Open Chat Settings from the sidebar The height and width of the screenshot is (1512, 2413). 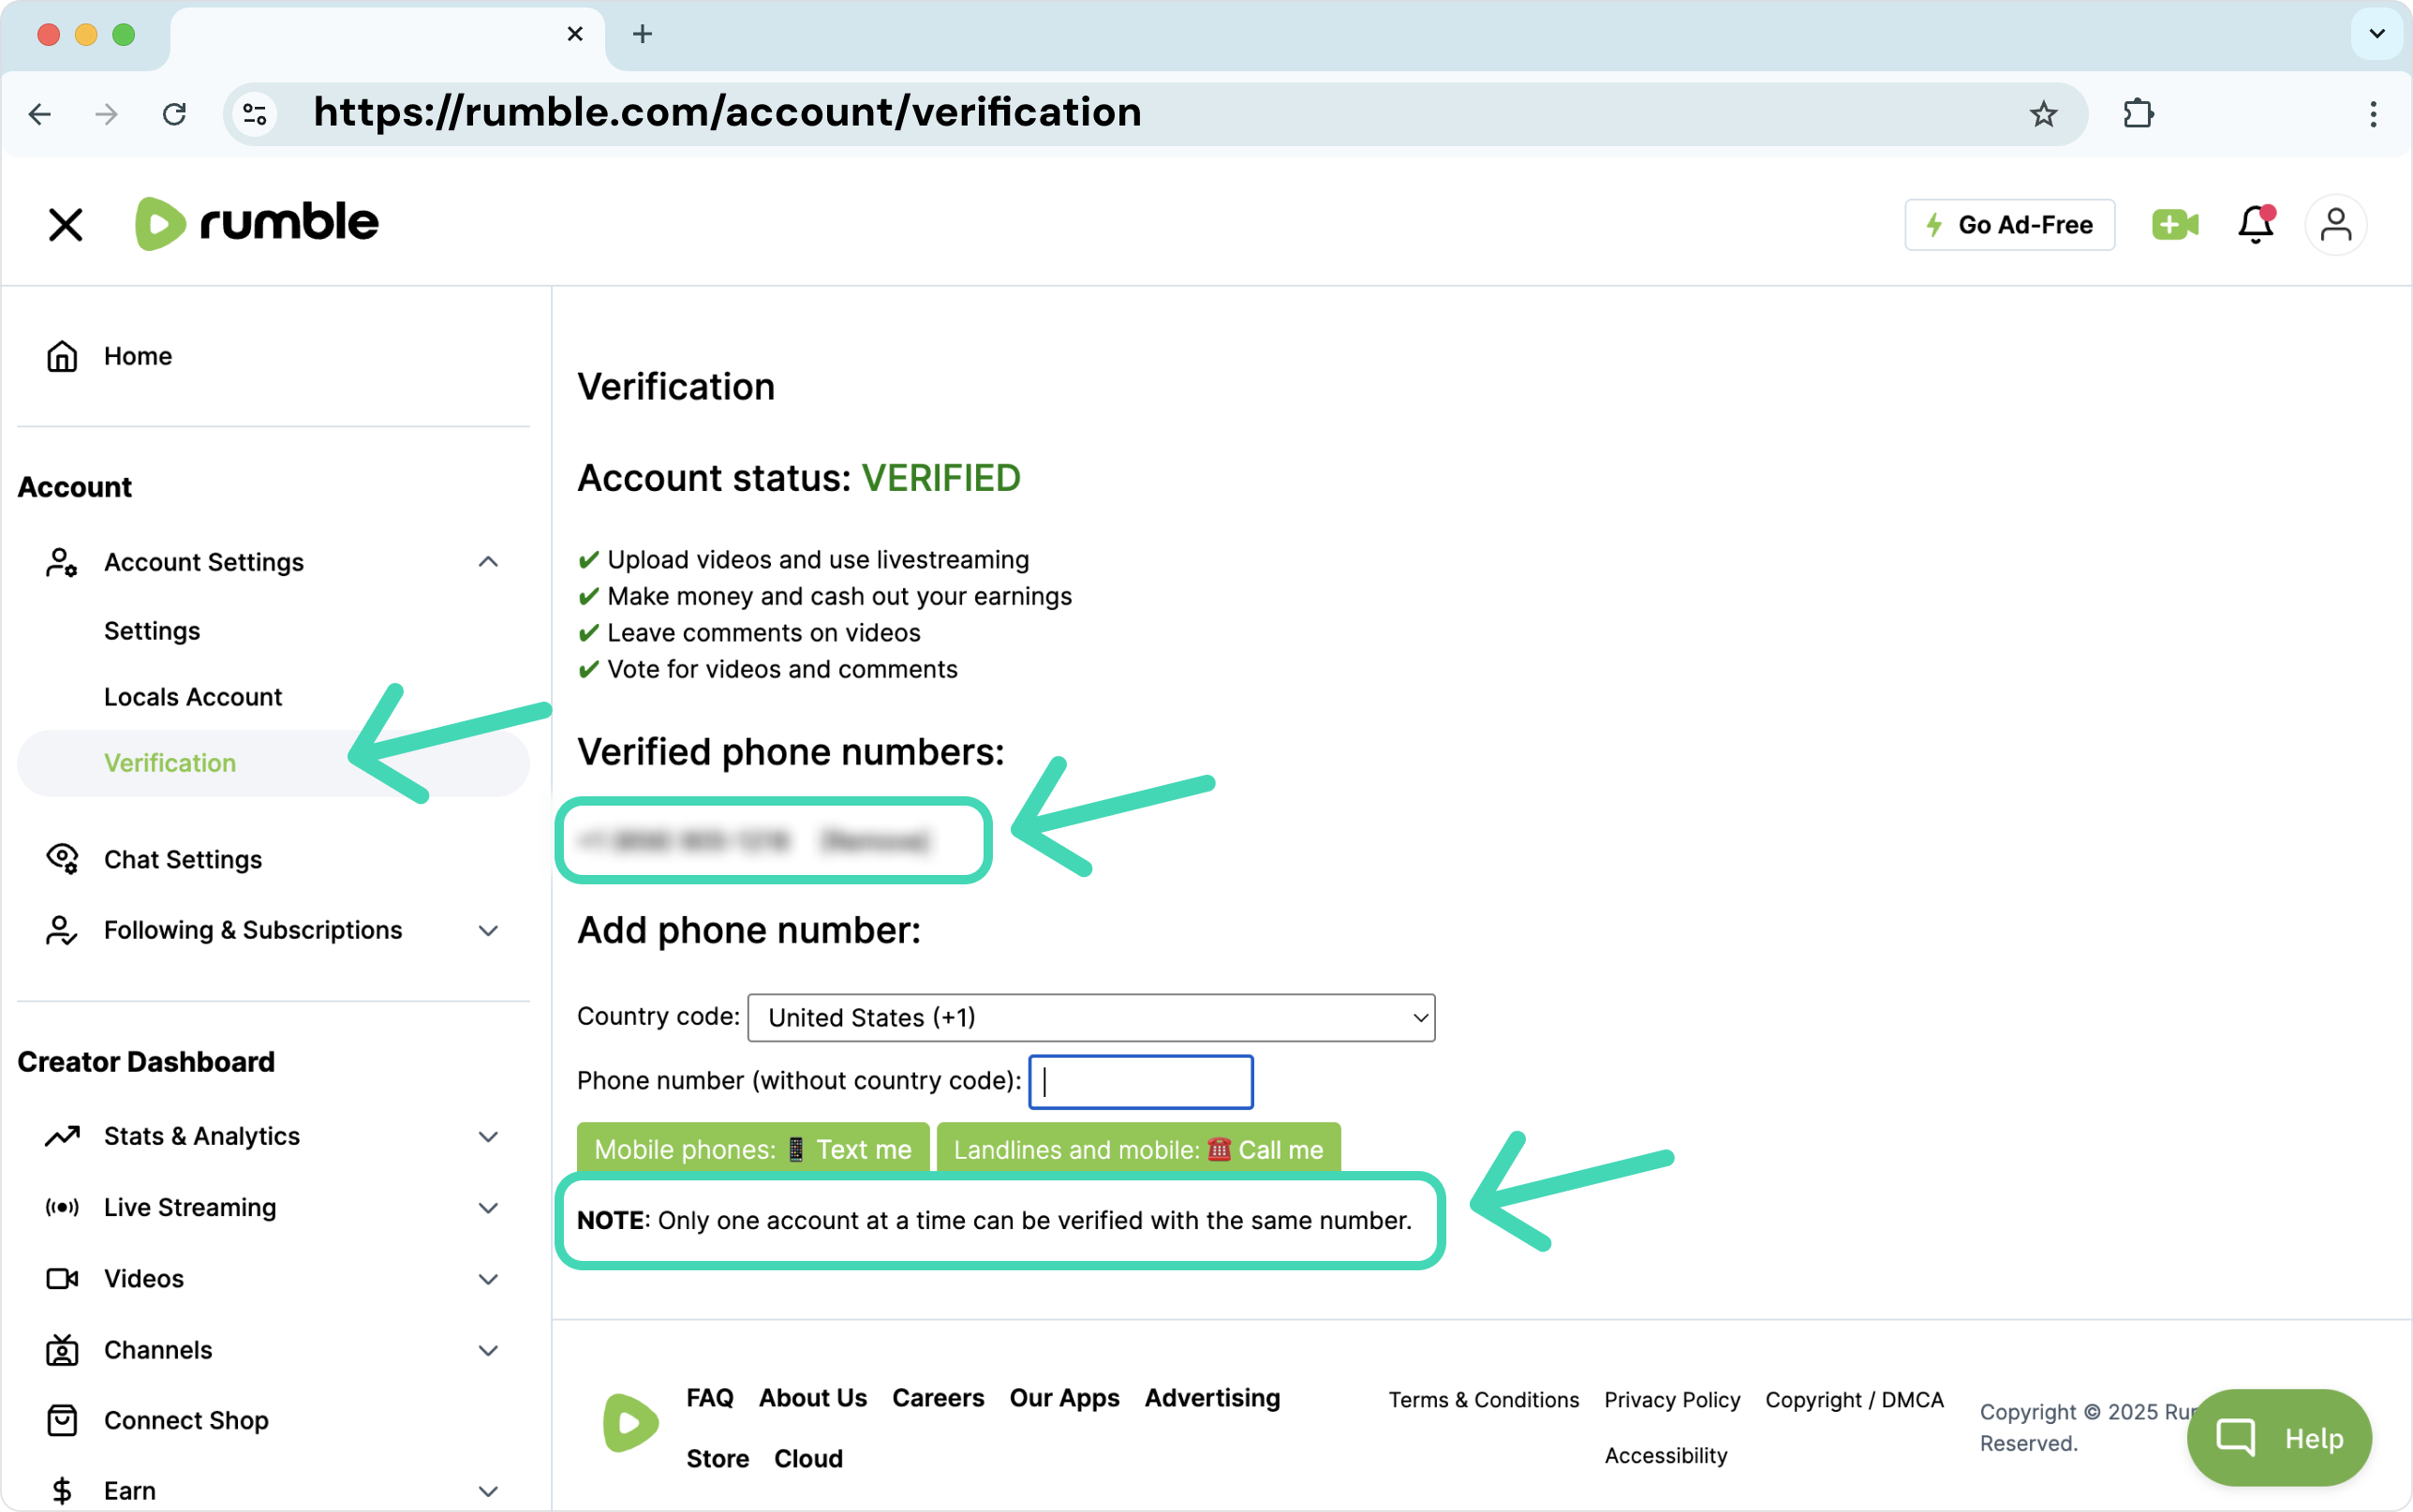point(183,859)
